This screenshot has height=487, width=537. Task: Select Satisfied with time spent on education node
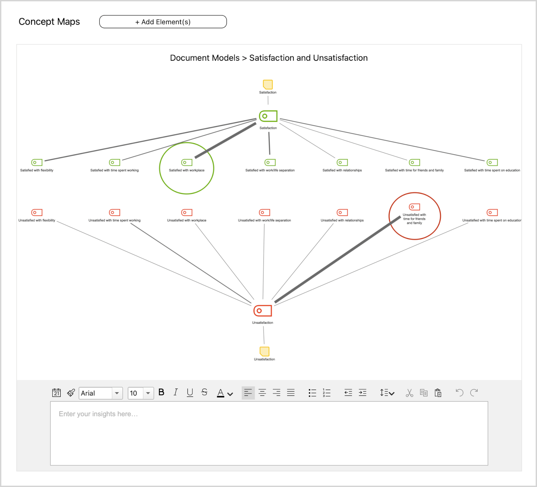tap(492, 162)
